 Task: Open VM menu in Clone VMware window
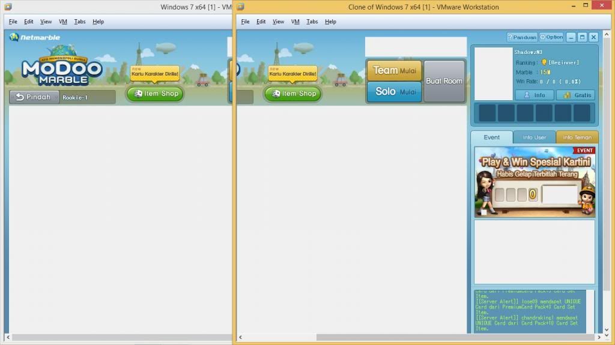coord(295,22)
